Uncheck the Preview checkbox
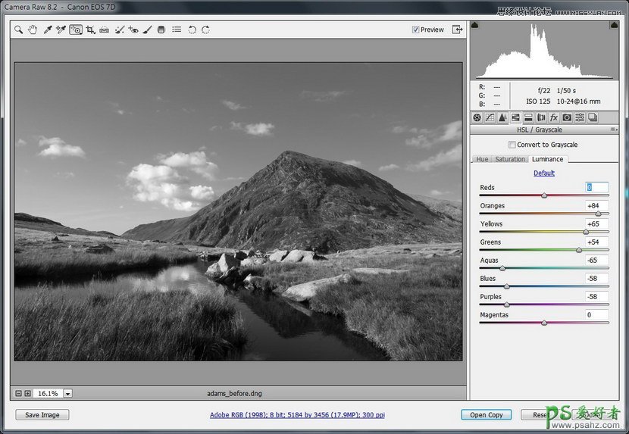Screen dimensions: 629x434 [415, 30]
